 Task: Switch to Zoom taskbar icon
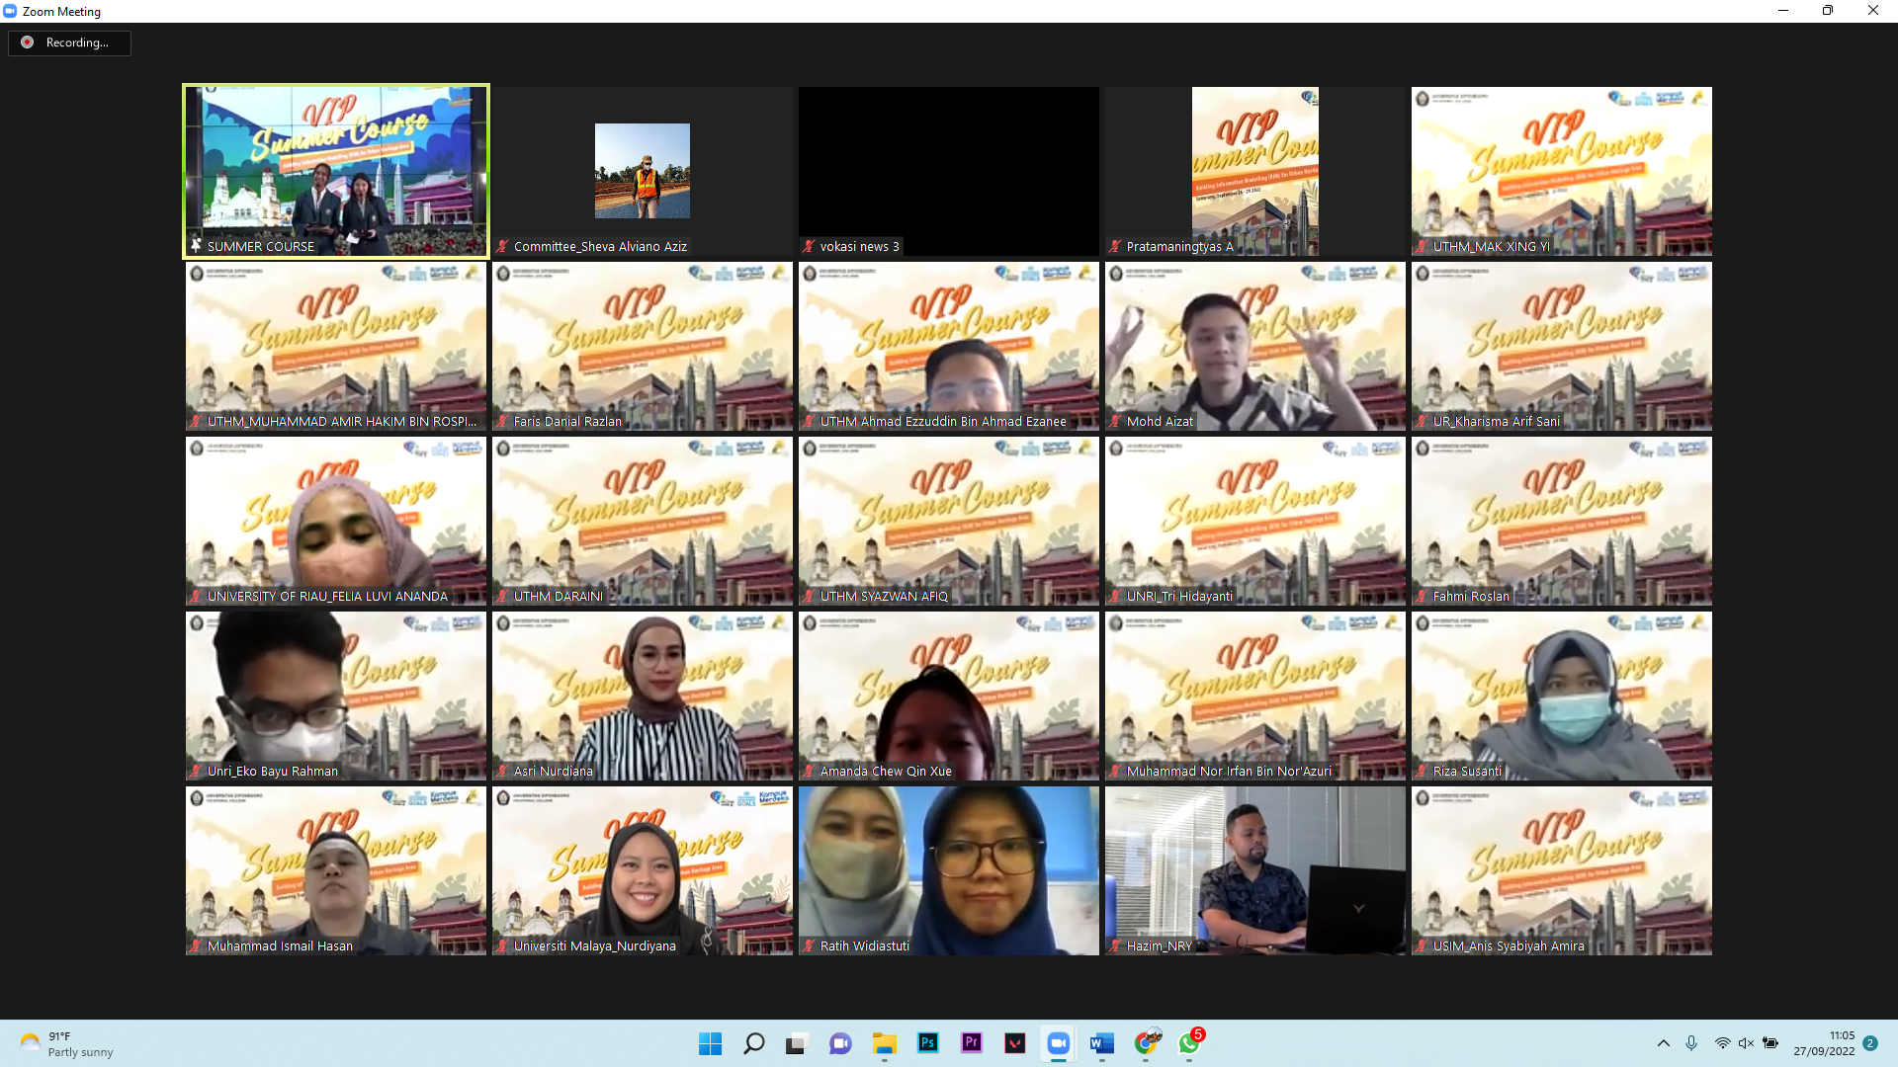pyautogui.click(x=1058, y=1043)
